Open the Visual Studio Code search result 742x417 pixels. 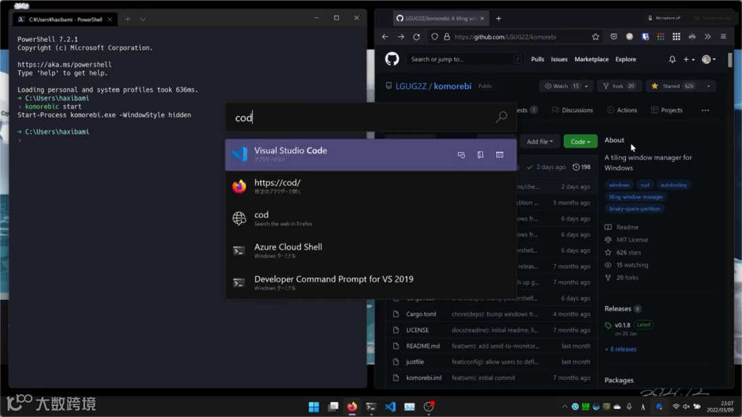tap(370, 155)
